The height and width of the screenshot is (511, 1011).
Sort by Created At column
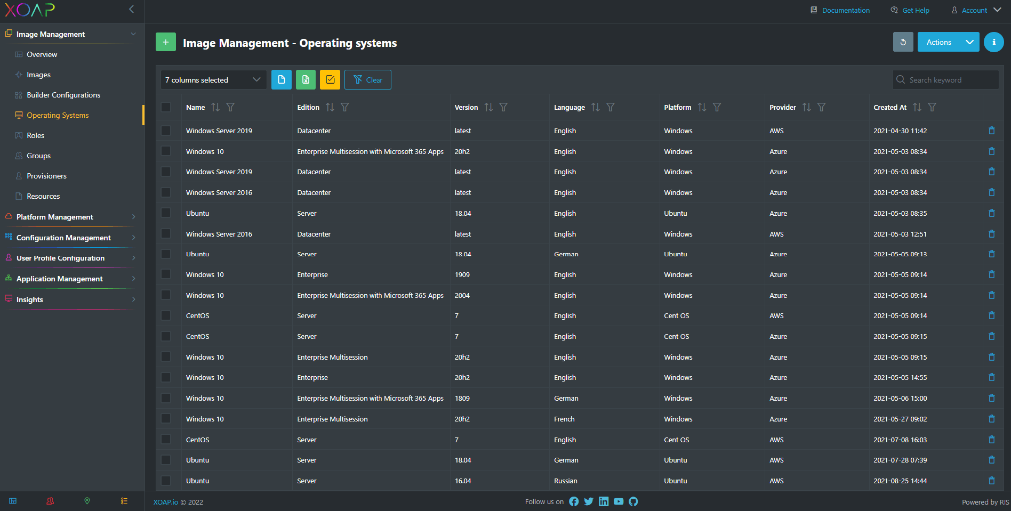(x=917, y=107)
